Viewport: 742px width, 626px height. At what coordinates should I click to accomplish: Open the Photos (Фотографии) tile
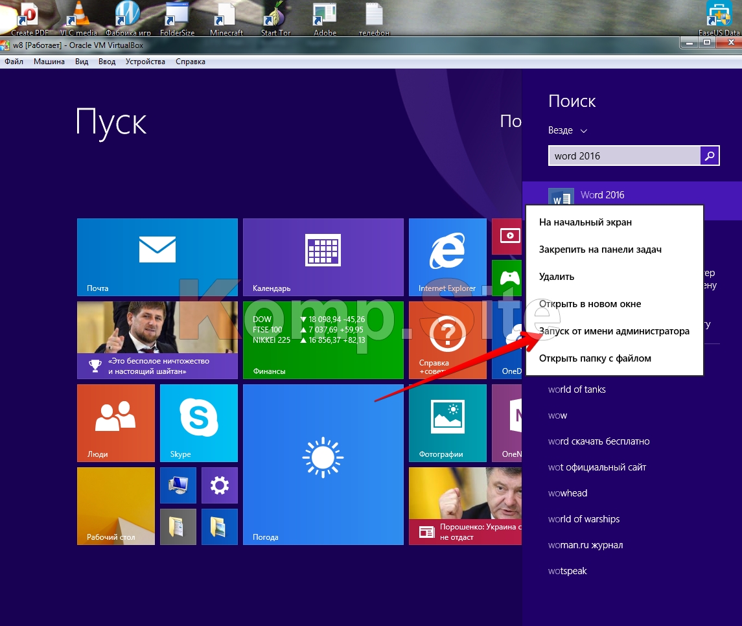(448, 423)
